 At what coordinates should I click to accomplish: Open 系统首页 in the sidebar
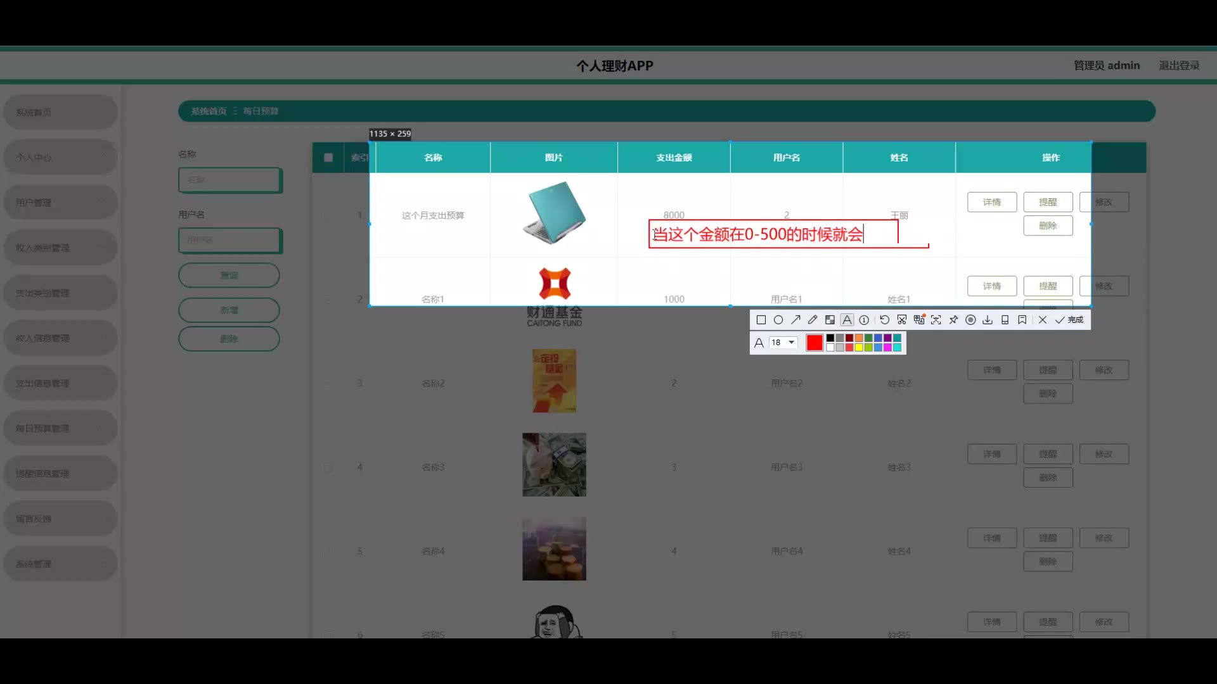click(60, 112)
